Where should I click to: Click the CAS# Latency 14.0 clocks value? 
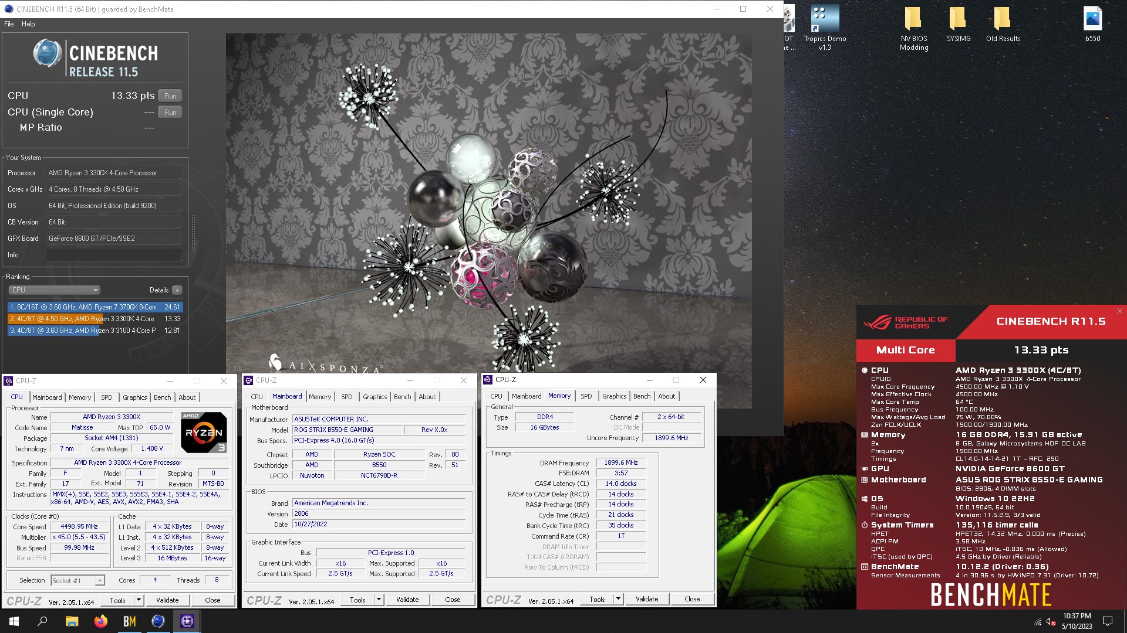620,484
